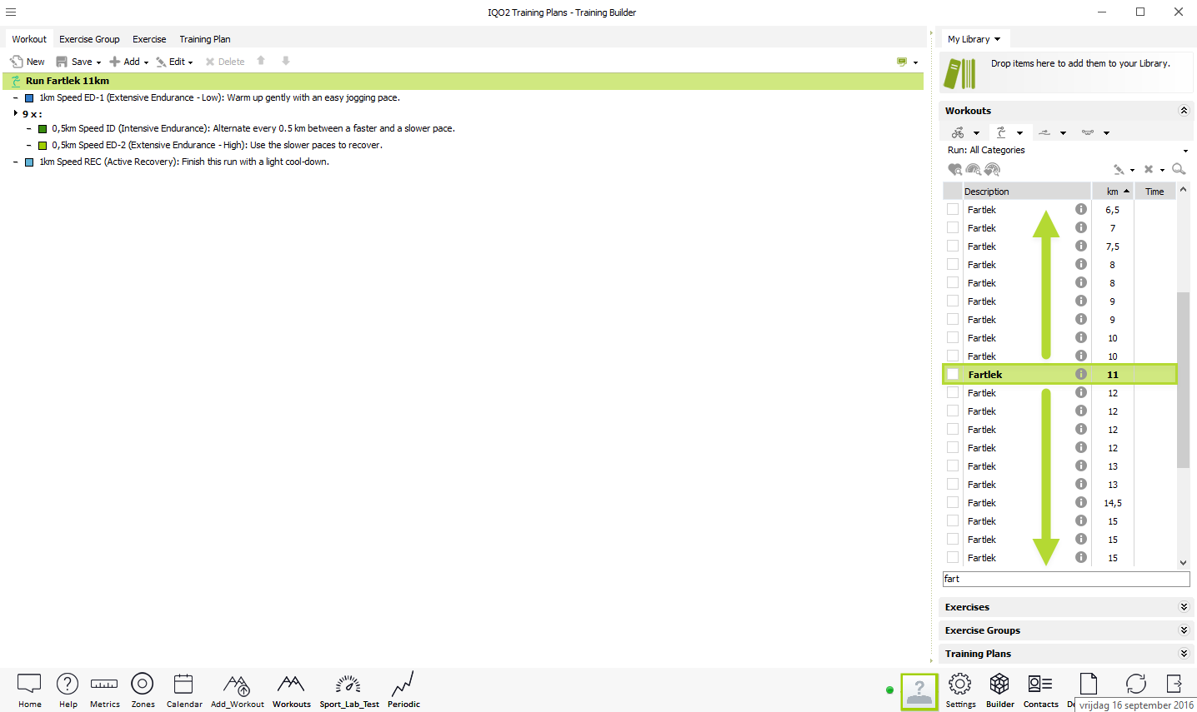The image size is (1197, 712).
Task: Sort by the km column header
Action: tap(1113, 192)
